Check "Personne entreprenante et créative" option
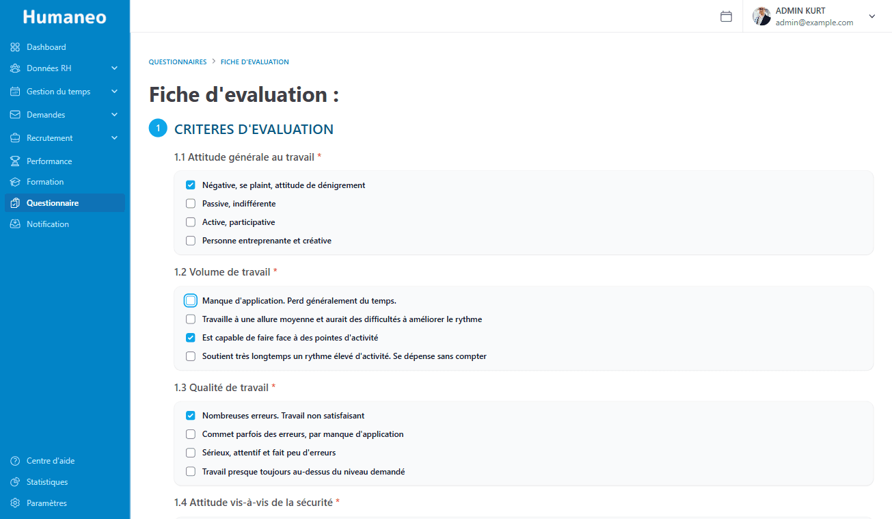 pyautogui.click(x=191, y=241)
